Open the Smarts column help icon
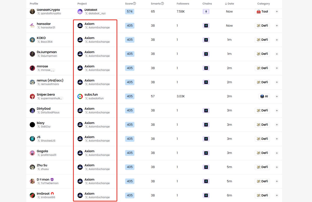 pos(162,4)
